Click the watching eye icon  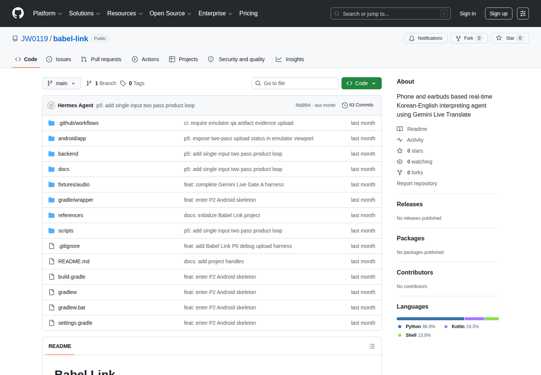pyautogui.click(x=400, y=162)
